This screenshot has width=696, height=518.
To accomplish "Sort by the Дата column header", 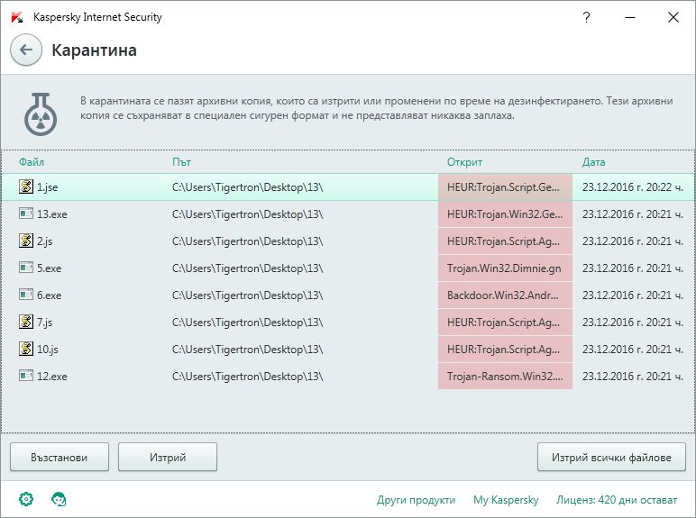I will point(593,162).
